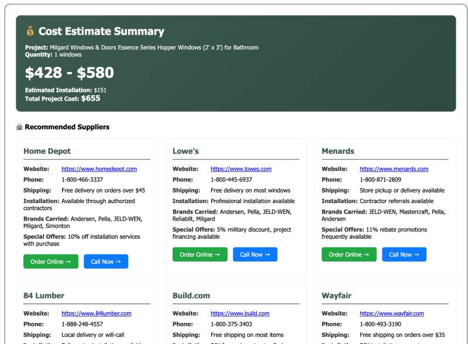Select the Home Depot supplier heading
Viewport: 468px width, 344px height.
point(47,151)
